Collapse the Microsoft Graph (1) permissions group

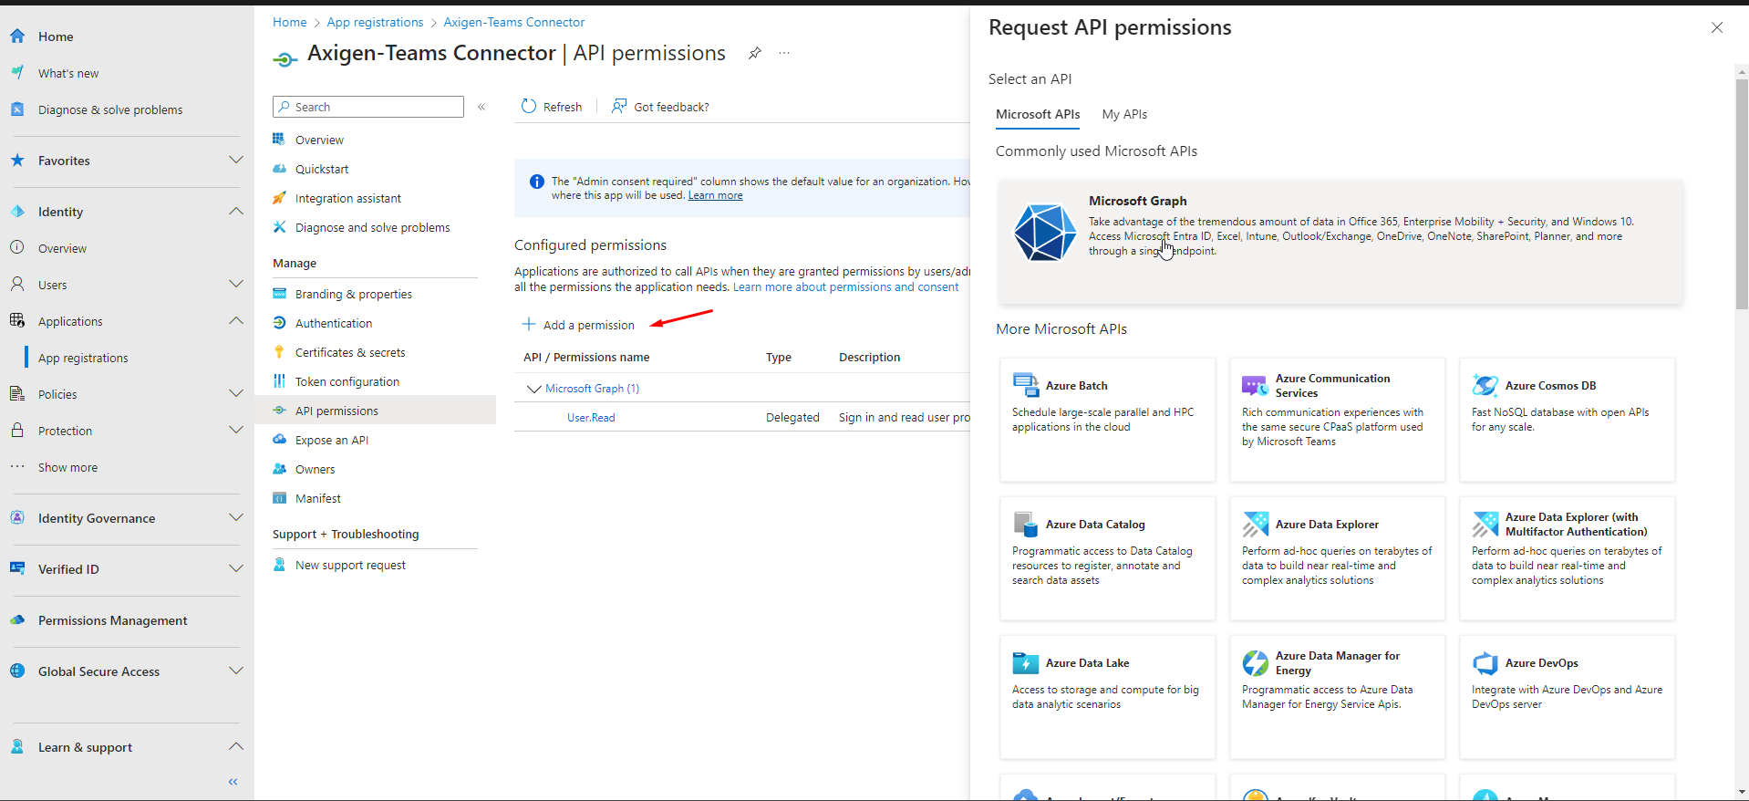[x=534, y=389]
